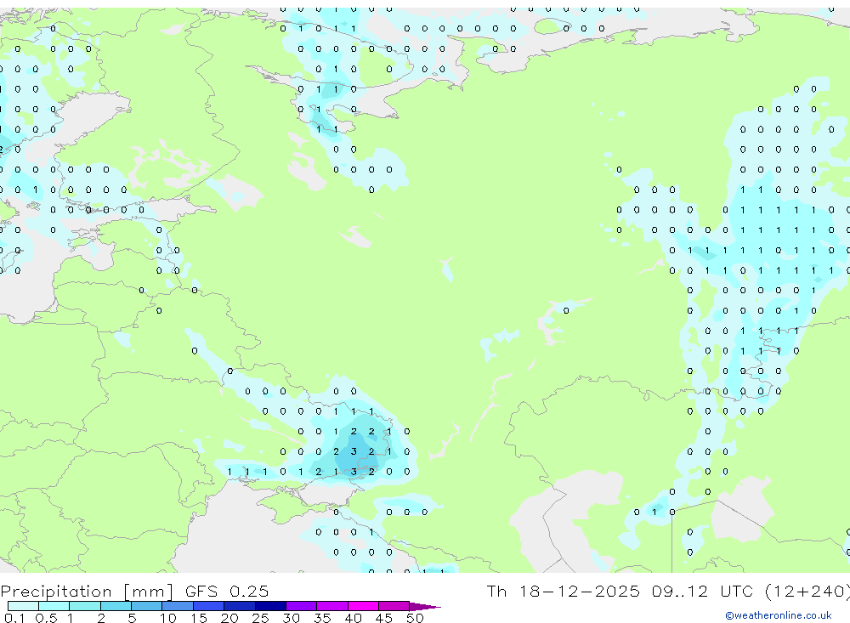
Task: Select the 5–10 mm legend color swatch
Action: 147,606
